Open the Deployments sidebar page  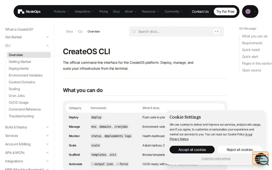pyautogui.click(x=19, y=69)
